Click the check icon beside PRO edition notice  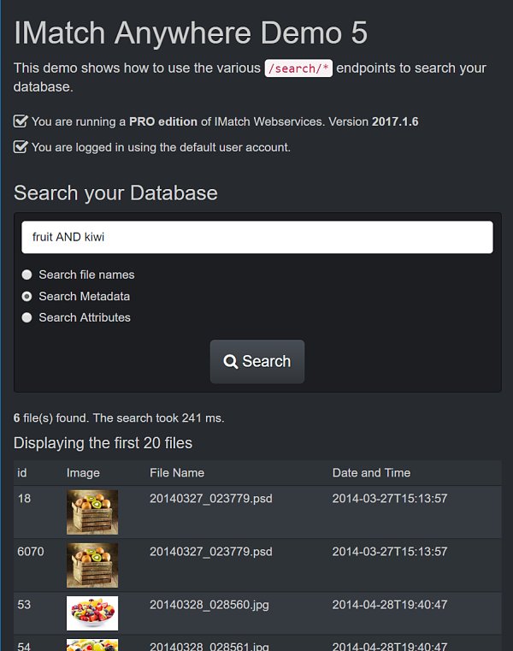pos(21,121)
